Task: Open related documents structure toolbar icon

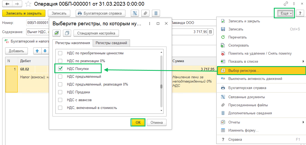Action: (x=135, y=13)
